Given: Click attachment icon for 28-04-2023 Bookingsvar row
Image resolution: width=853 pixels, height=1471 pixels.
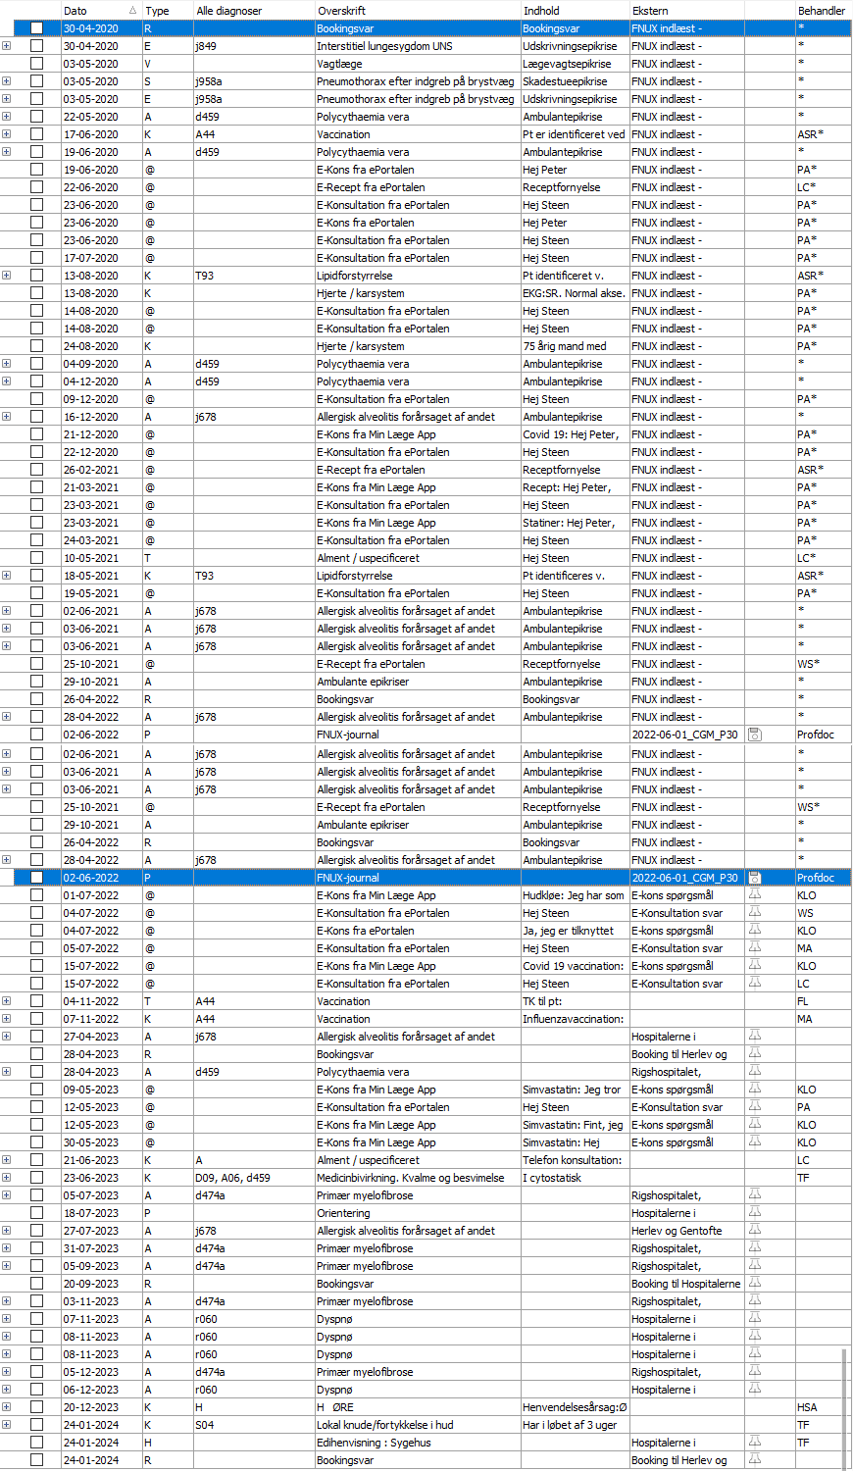Looking at the screenshot, I should click(755, 1054).
